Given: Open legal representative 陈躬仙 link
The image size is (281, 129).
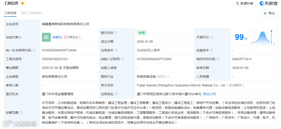Looking at the screenshot, I should pyautogui.click(x=57, y=37).
